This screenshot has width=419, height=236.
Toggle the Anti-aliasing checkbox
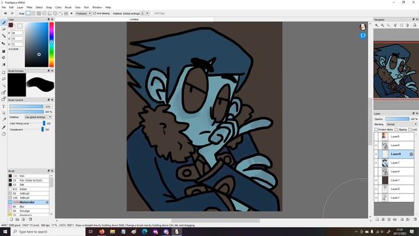[x=94, y=13]
